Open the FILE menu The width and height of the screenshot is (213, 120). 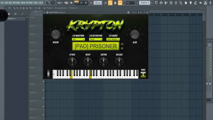pos(2,3)
